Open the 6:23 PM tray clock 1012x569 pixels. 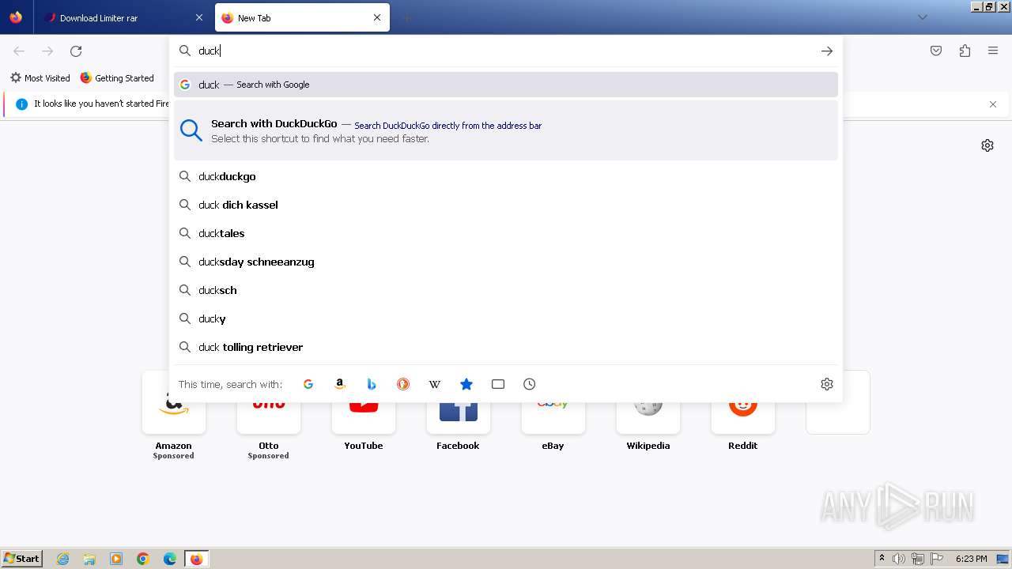(x=971, y=559)
